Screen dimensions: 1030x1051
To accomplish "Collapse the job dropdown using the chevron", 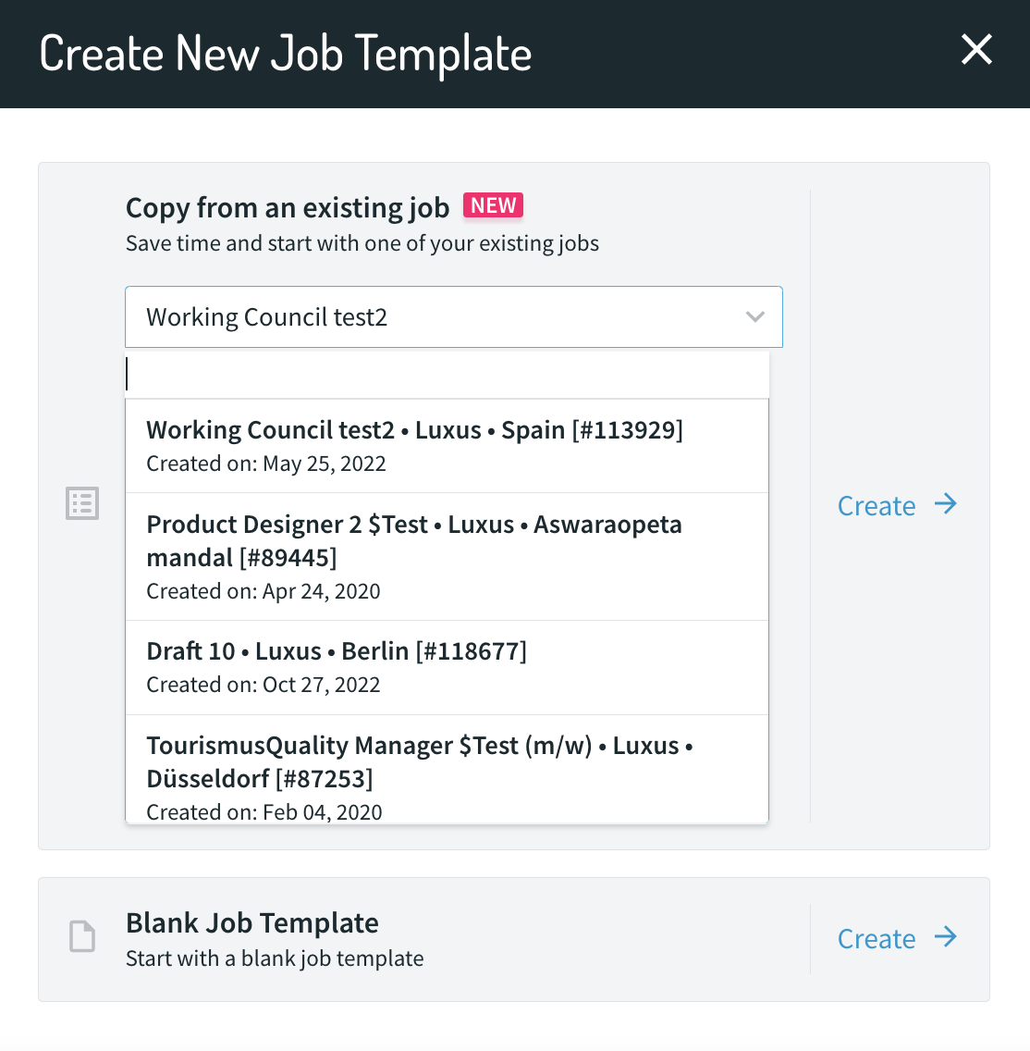I will 755,317.
